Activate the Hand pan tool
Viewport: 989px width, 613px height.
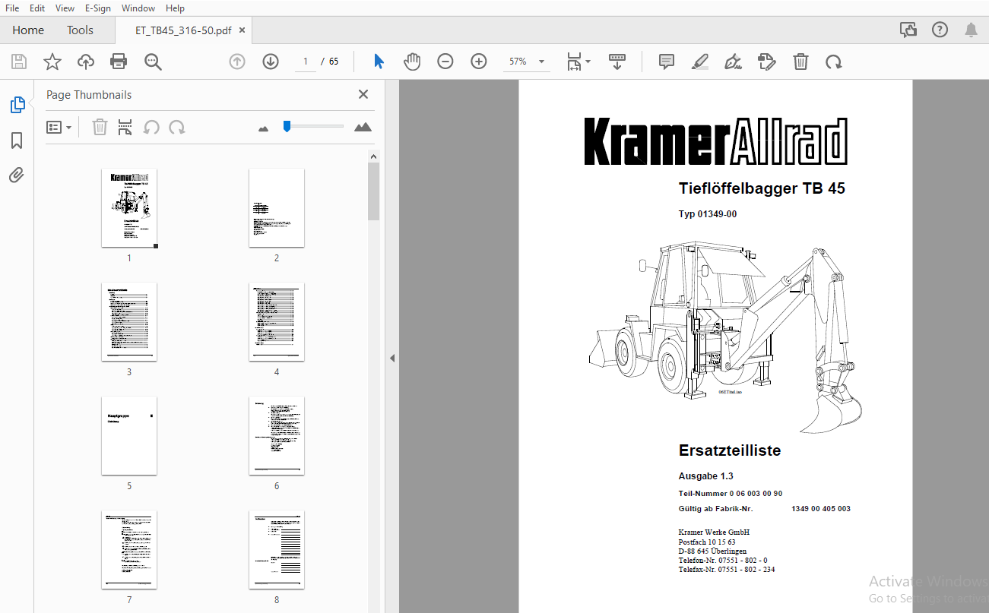[x=412, y=62]
